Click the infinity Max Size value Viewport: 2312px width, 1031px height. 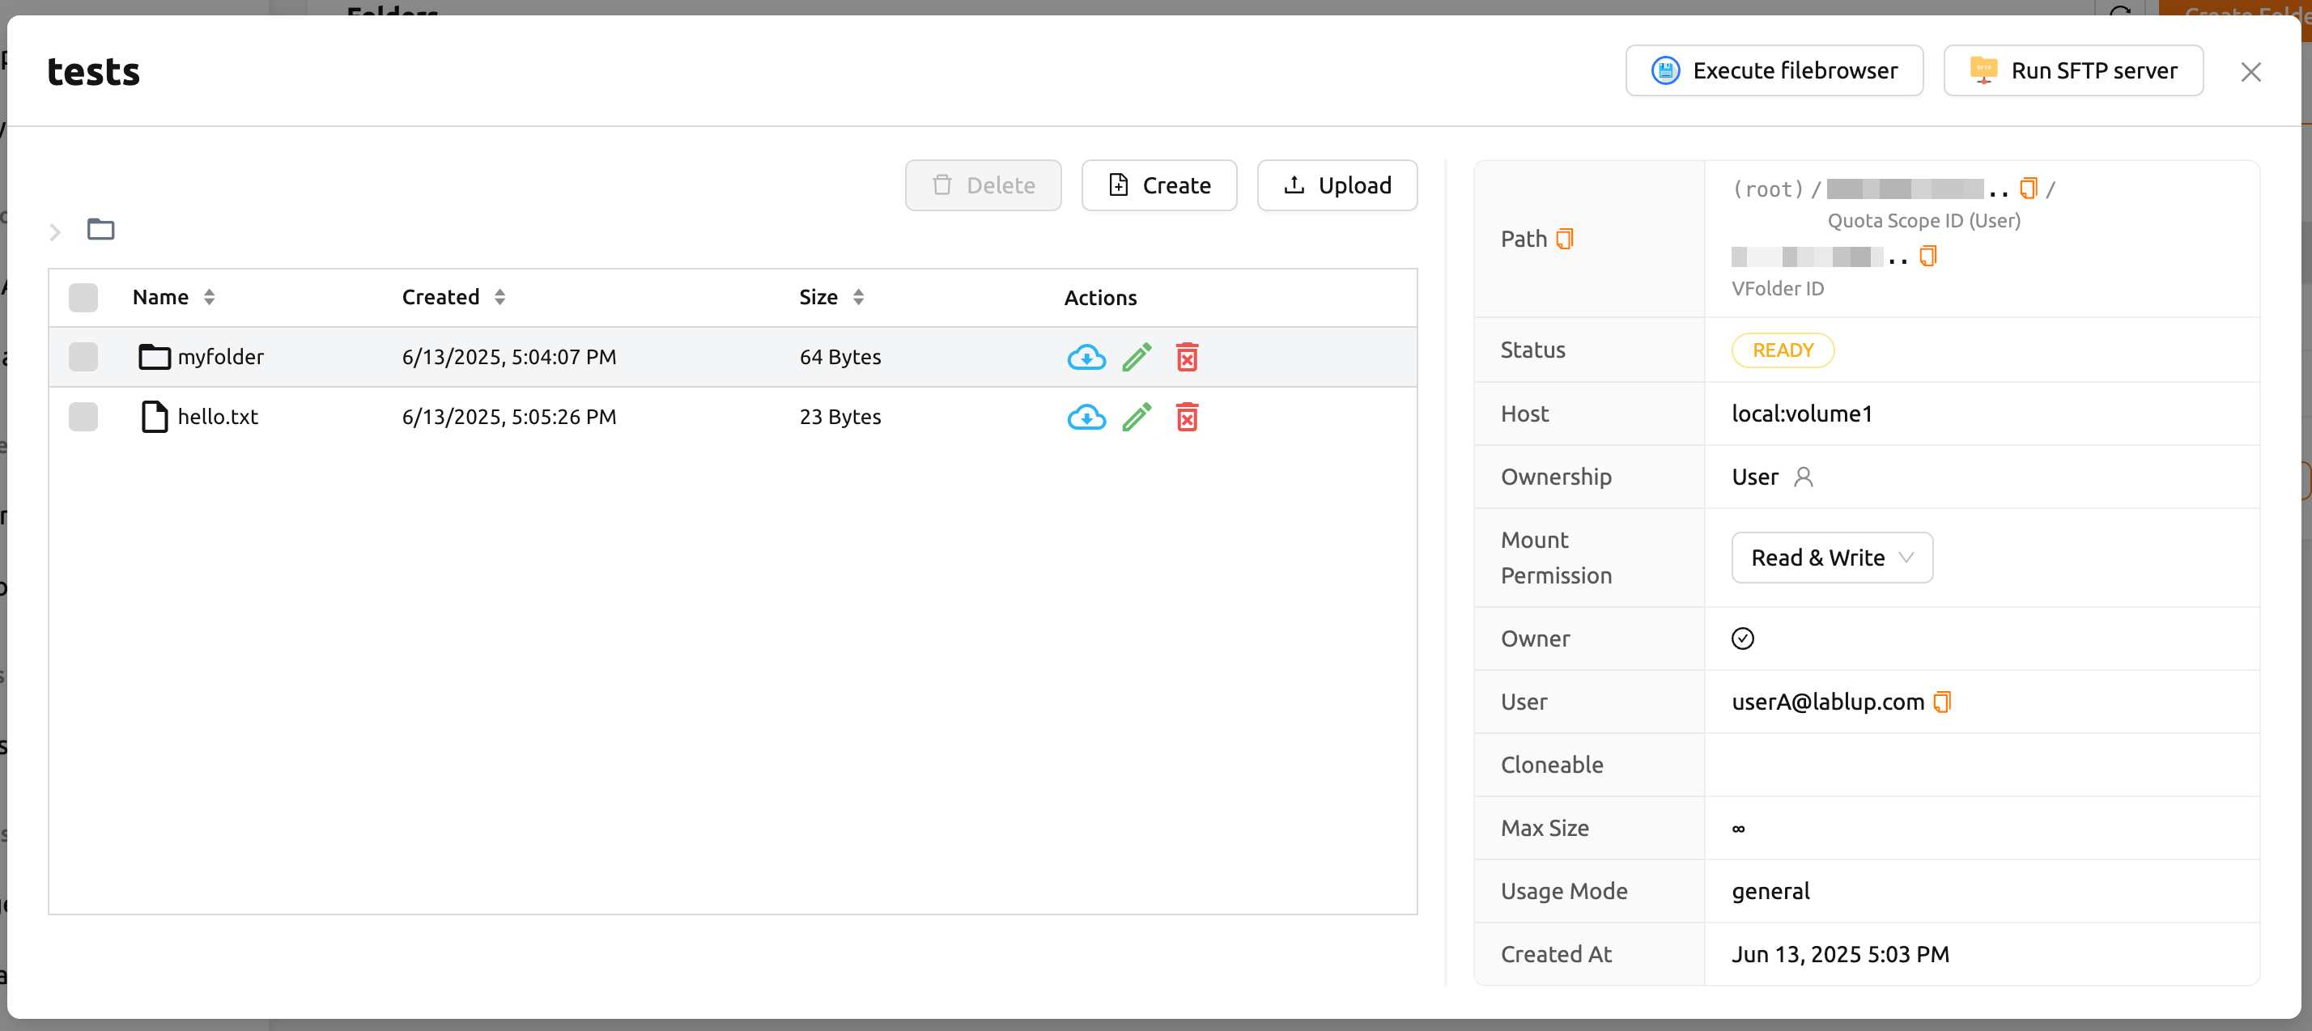click(x=1737, y=829)
